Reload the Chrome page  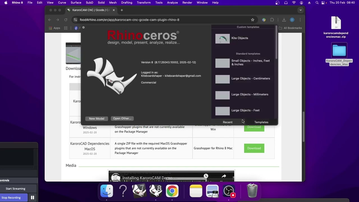[x=66, y=20]
